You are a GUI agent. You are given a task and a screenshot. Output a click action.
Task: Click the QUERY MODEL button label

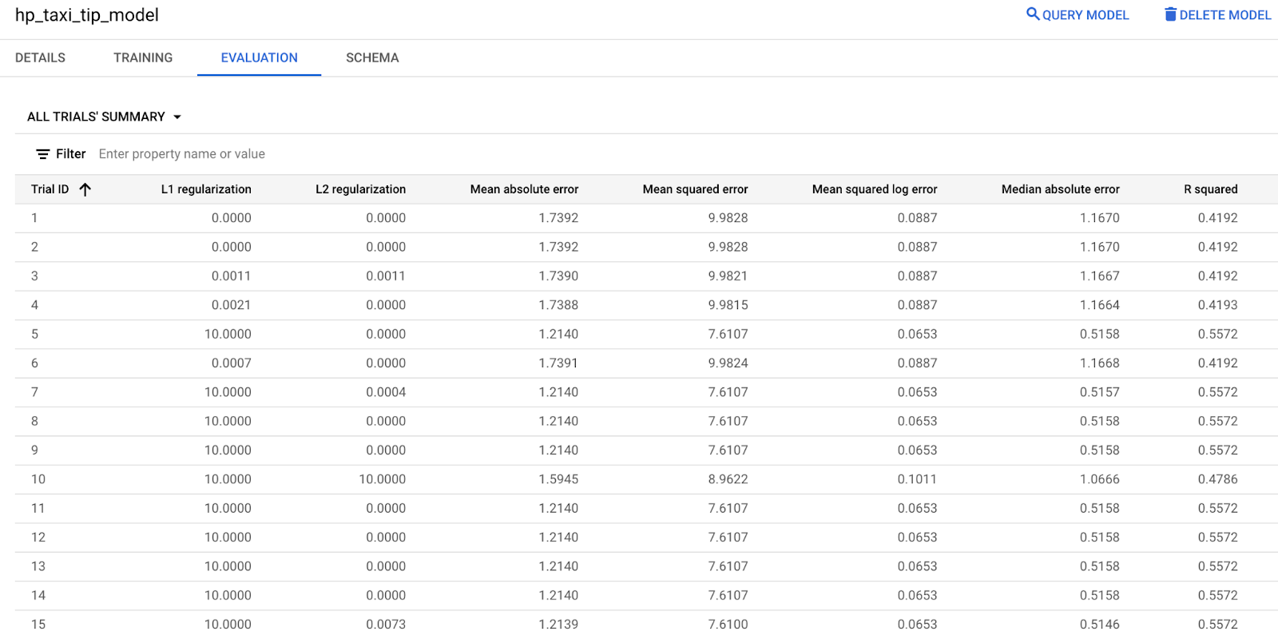[x=1086, y=15]
